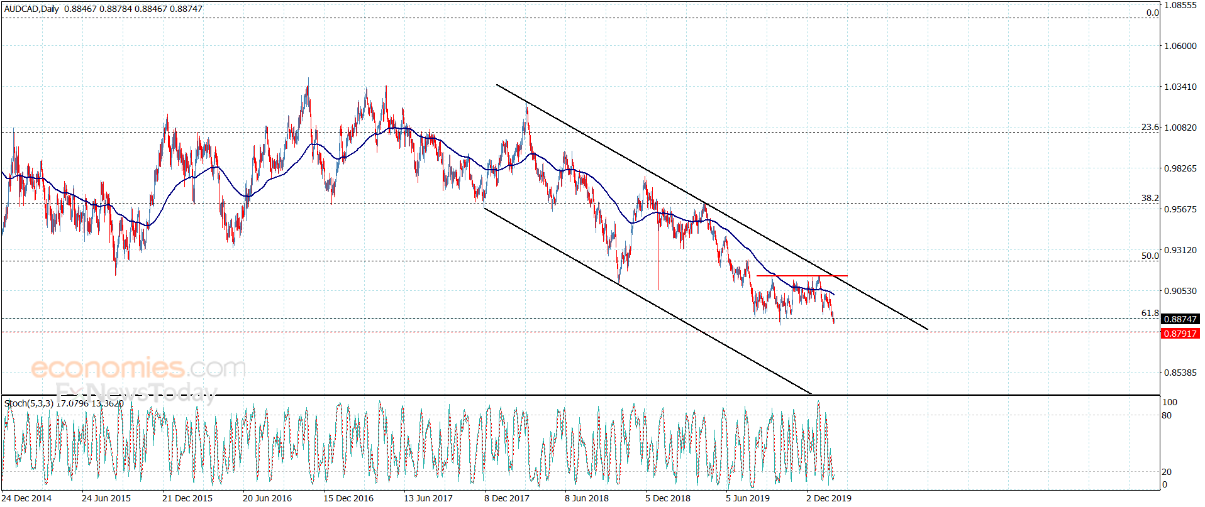Click the AUDCAD,Daily chart title
The image size is (1205, 507).
coord(31,9)
